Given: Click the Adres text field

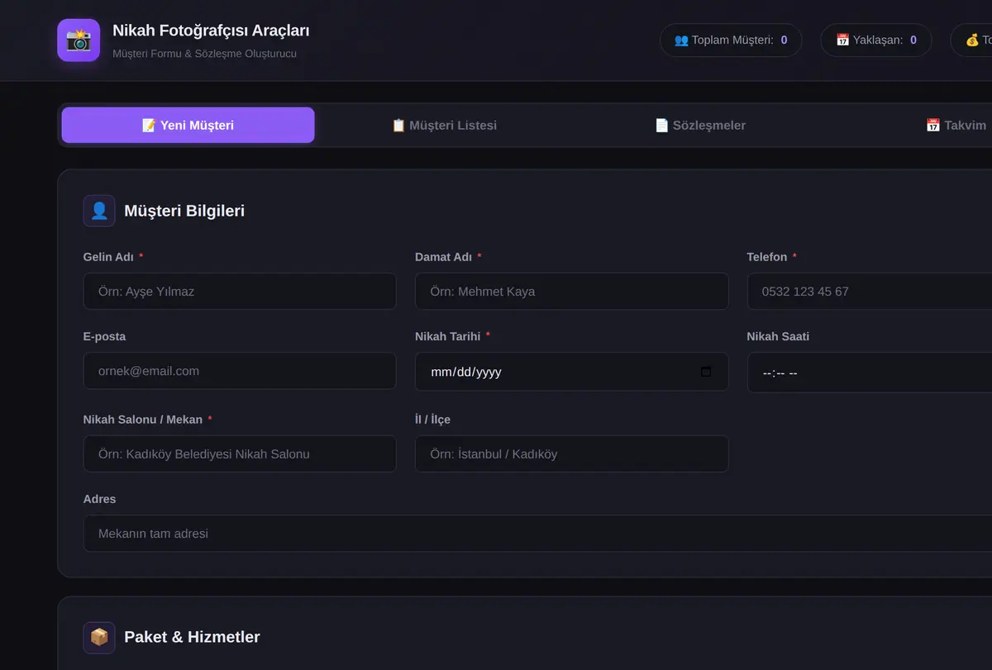Looking at the screenshot, I should [537, 534].
